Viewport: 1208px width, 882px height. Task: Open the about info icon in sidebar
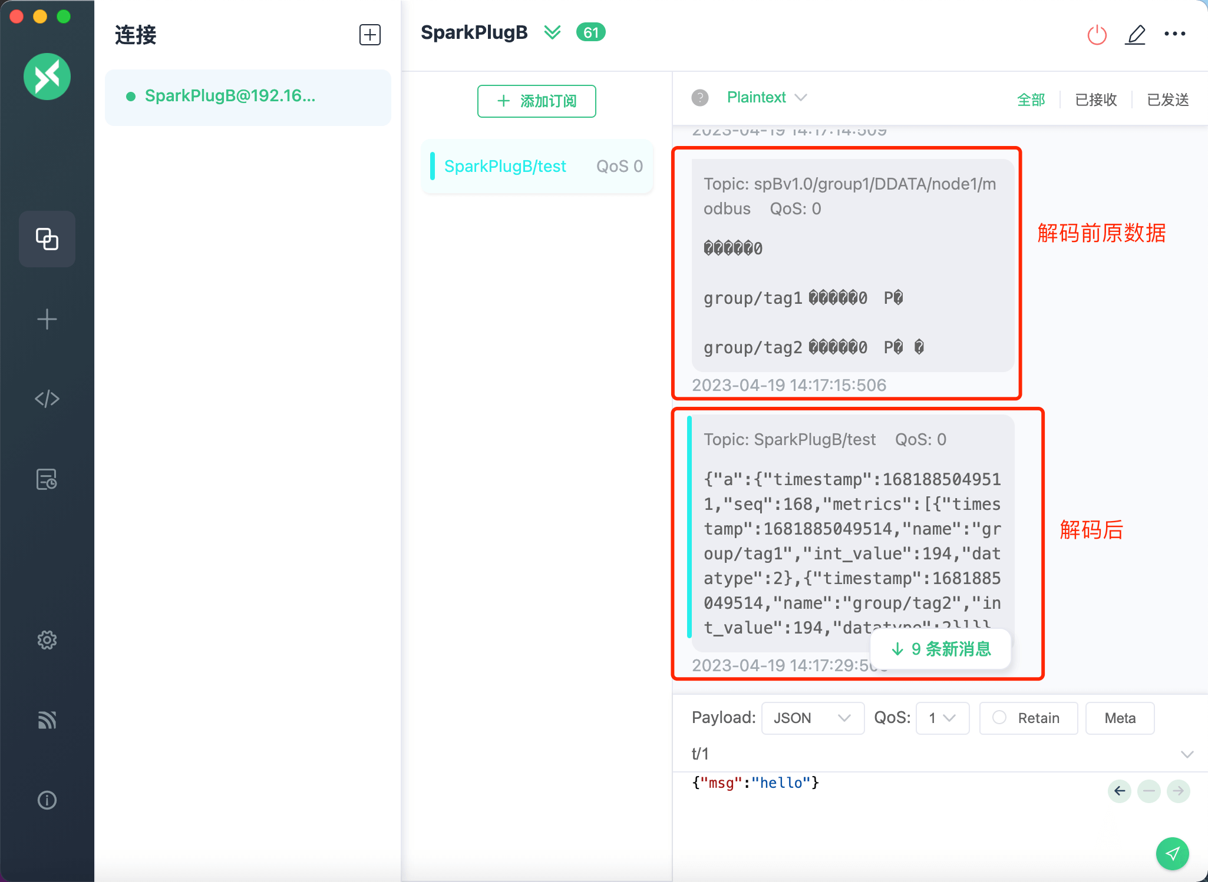click(47, 800)
